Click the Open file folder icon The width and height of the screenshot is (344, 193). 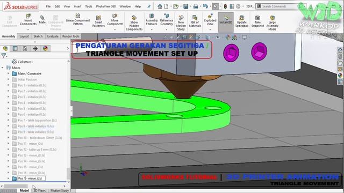point(176,6)
